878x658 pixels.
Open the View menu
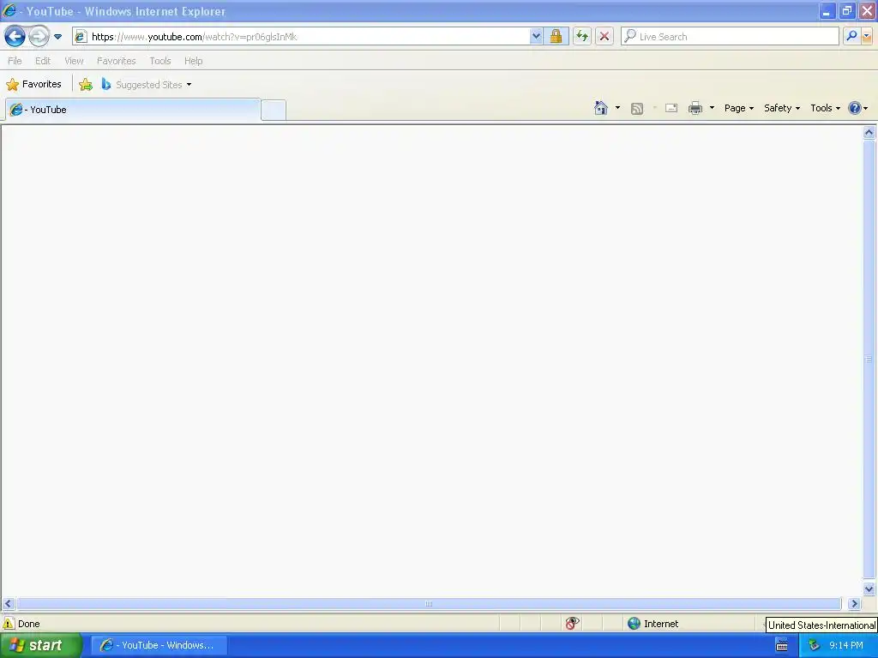pos(74,61)
